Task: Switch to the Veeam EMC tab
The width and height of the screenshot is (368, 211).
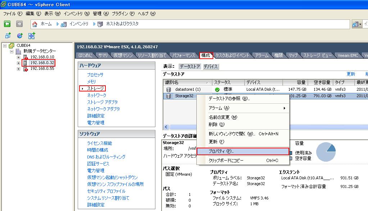Action: click(x=348, y=55)
